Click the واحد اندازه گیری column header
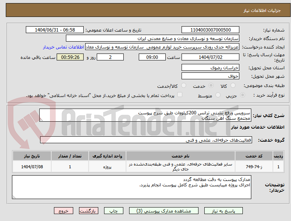The image size is (291, 221). tap(107, 156)
